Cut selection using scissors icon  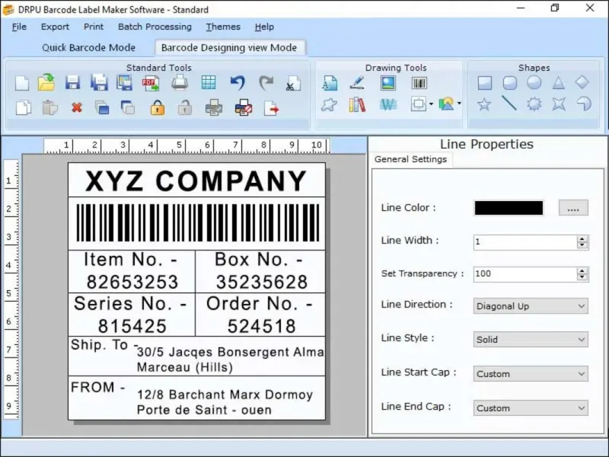[x=293, y=83]
